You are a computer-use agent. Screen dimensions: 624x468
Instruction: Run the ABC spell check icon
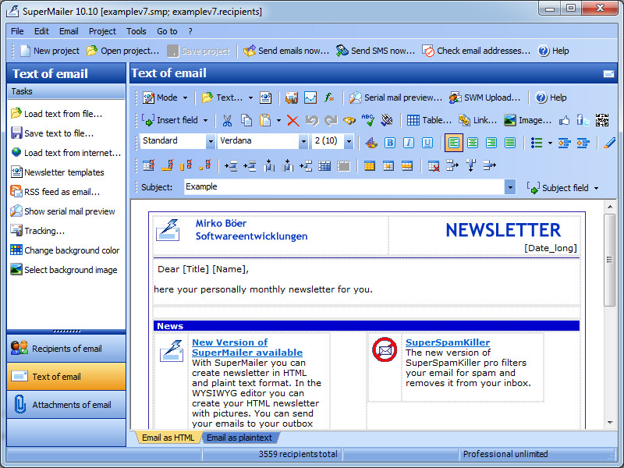tap(367, 120)
